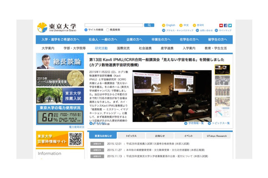
Task: Go to 入学案内 section
Action: coord(189,48)
